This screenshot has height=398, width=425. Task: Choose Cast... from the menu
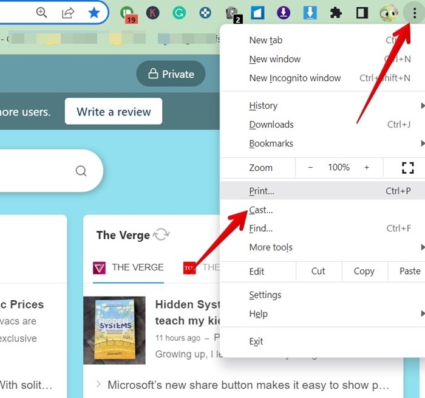pyautogui.click(x=322, y=210)
